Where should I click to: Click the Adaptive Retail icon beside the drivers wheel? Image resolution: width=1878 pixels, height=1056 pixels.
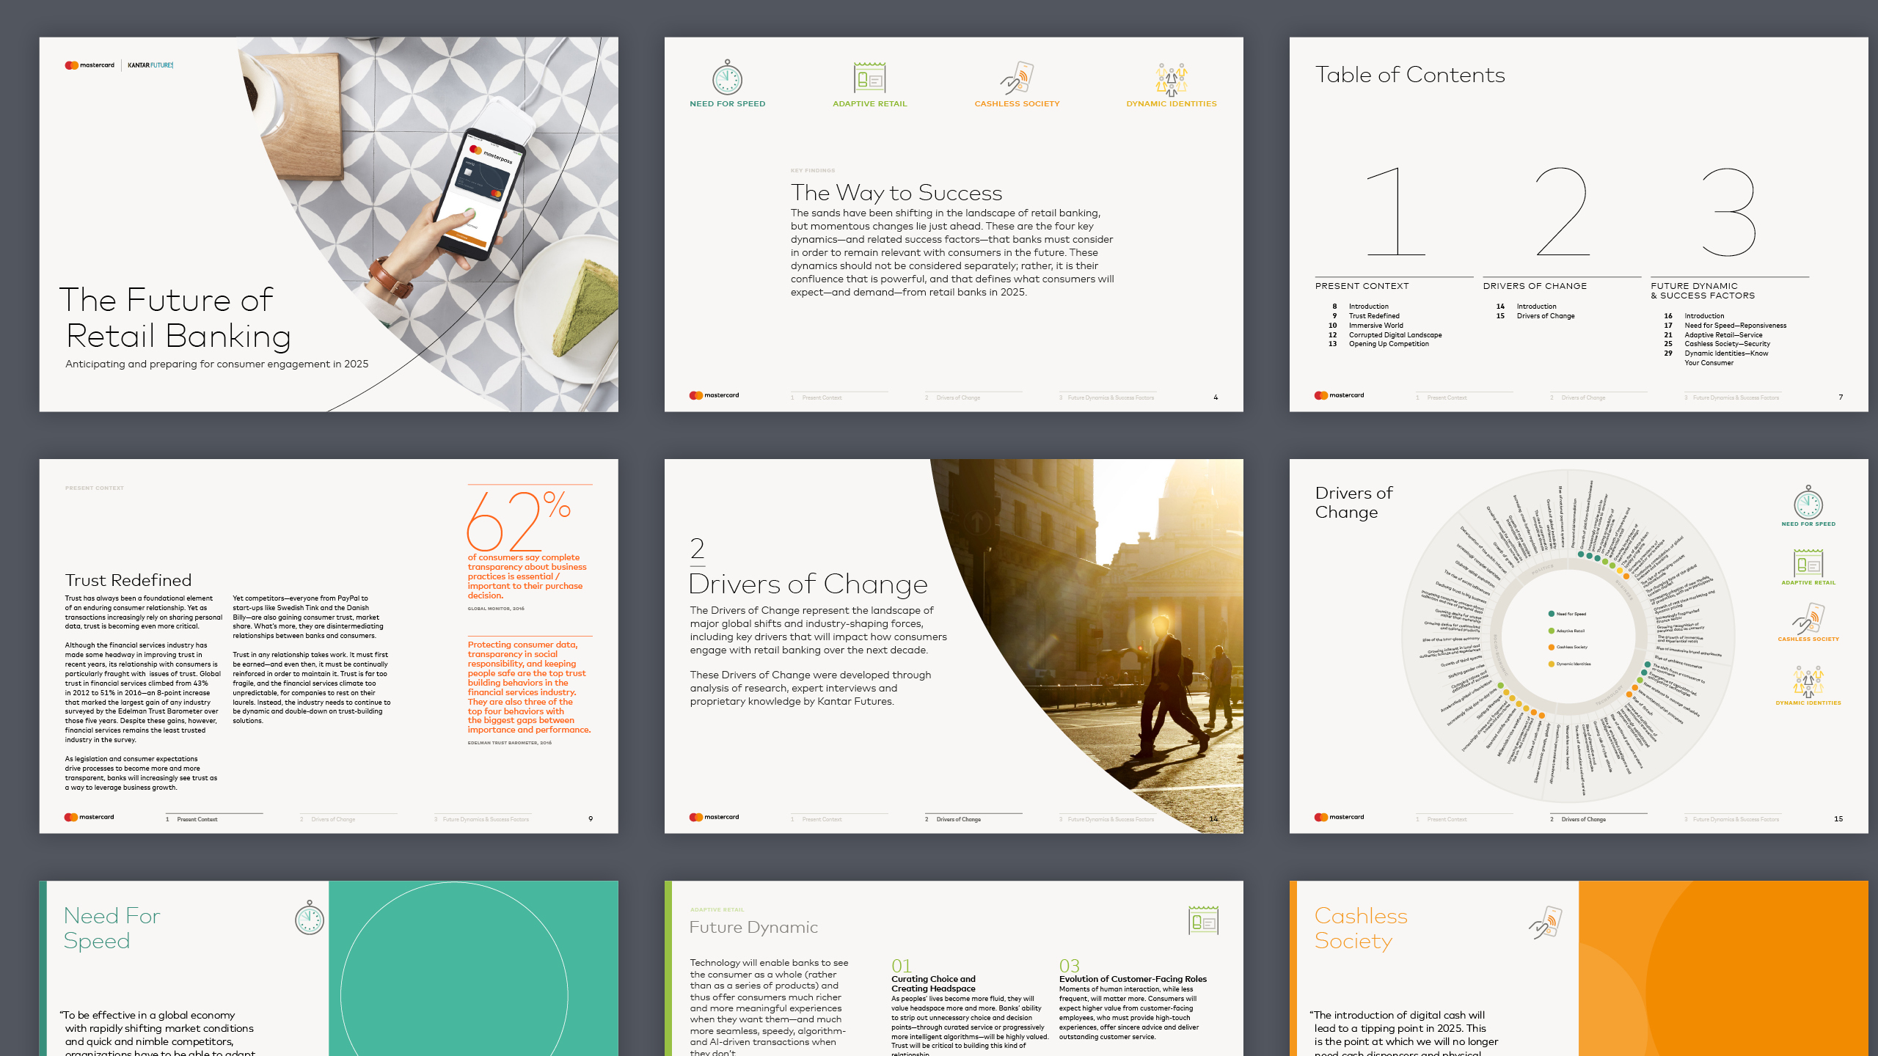1808,563
